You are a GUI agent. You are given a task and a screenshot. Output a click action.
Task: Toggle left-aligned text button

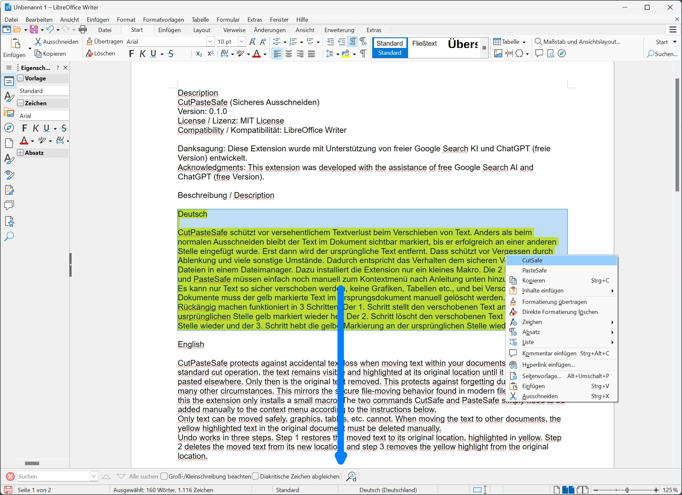point(277,53)
